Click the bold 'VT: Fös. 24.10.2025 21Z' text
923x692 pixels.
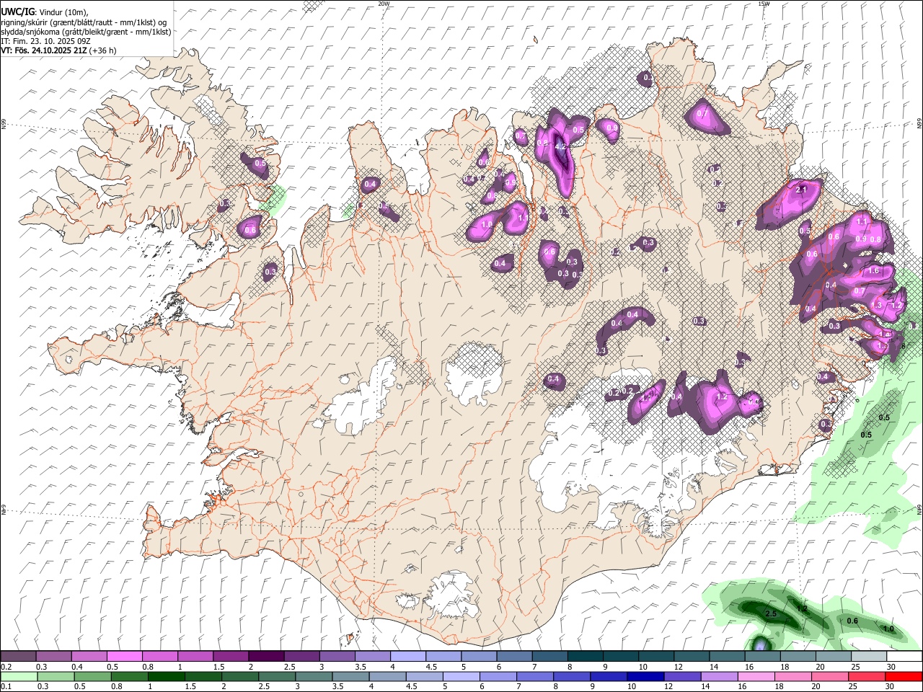[43, 50]
